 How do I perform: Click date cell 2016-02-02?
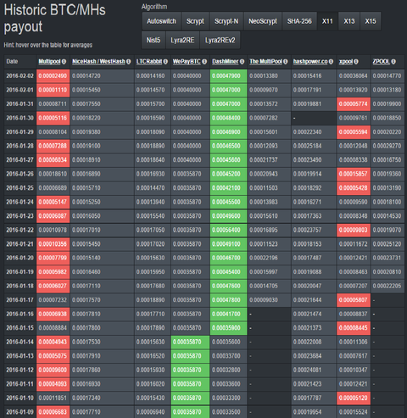click(20, 76)
